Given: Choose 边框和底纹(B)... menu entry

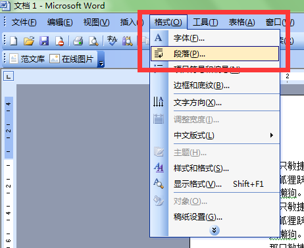Looking at the screenshot, I should coord(215,86).
